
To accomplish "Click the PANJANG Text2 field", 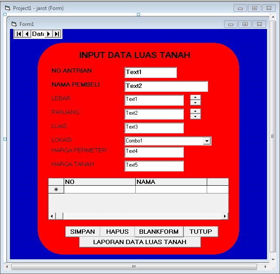I will point(154,114).
